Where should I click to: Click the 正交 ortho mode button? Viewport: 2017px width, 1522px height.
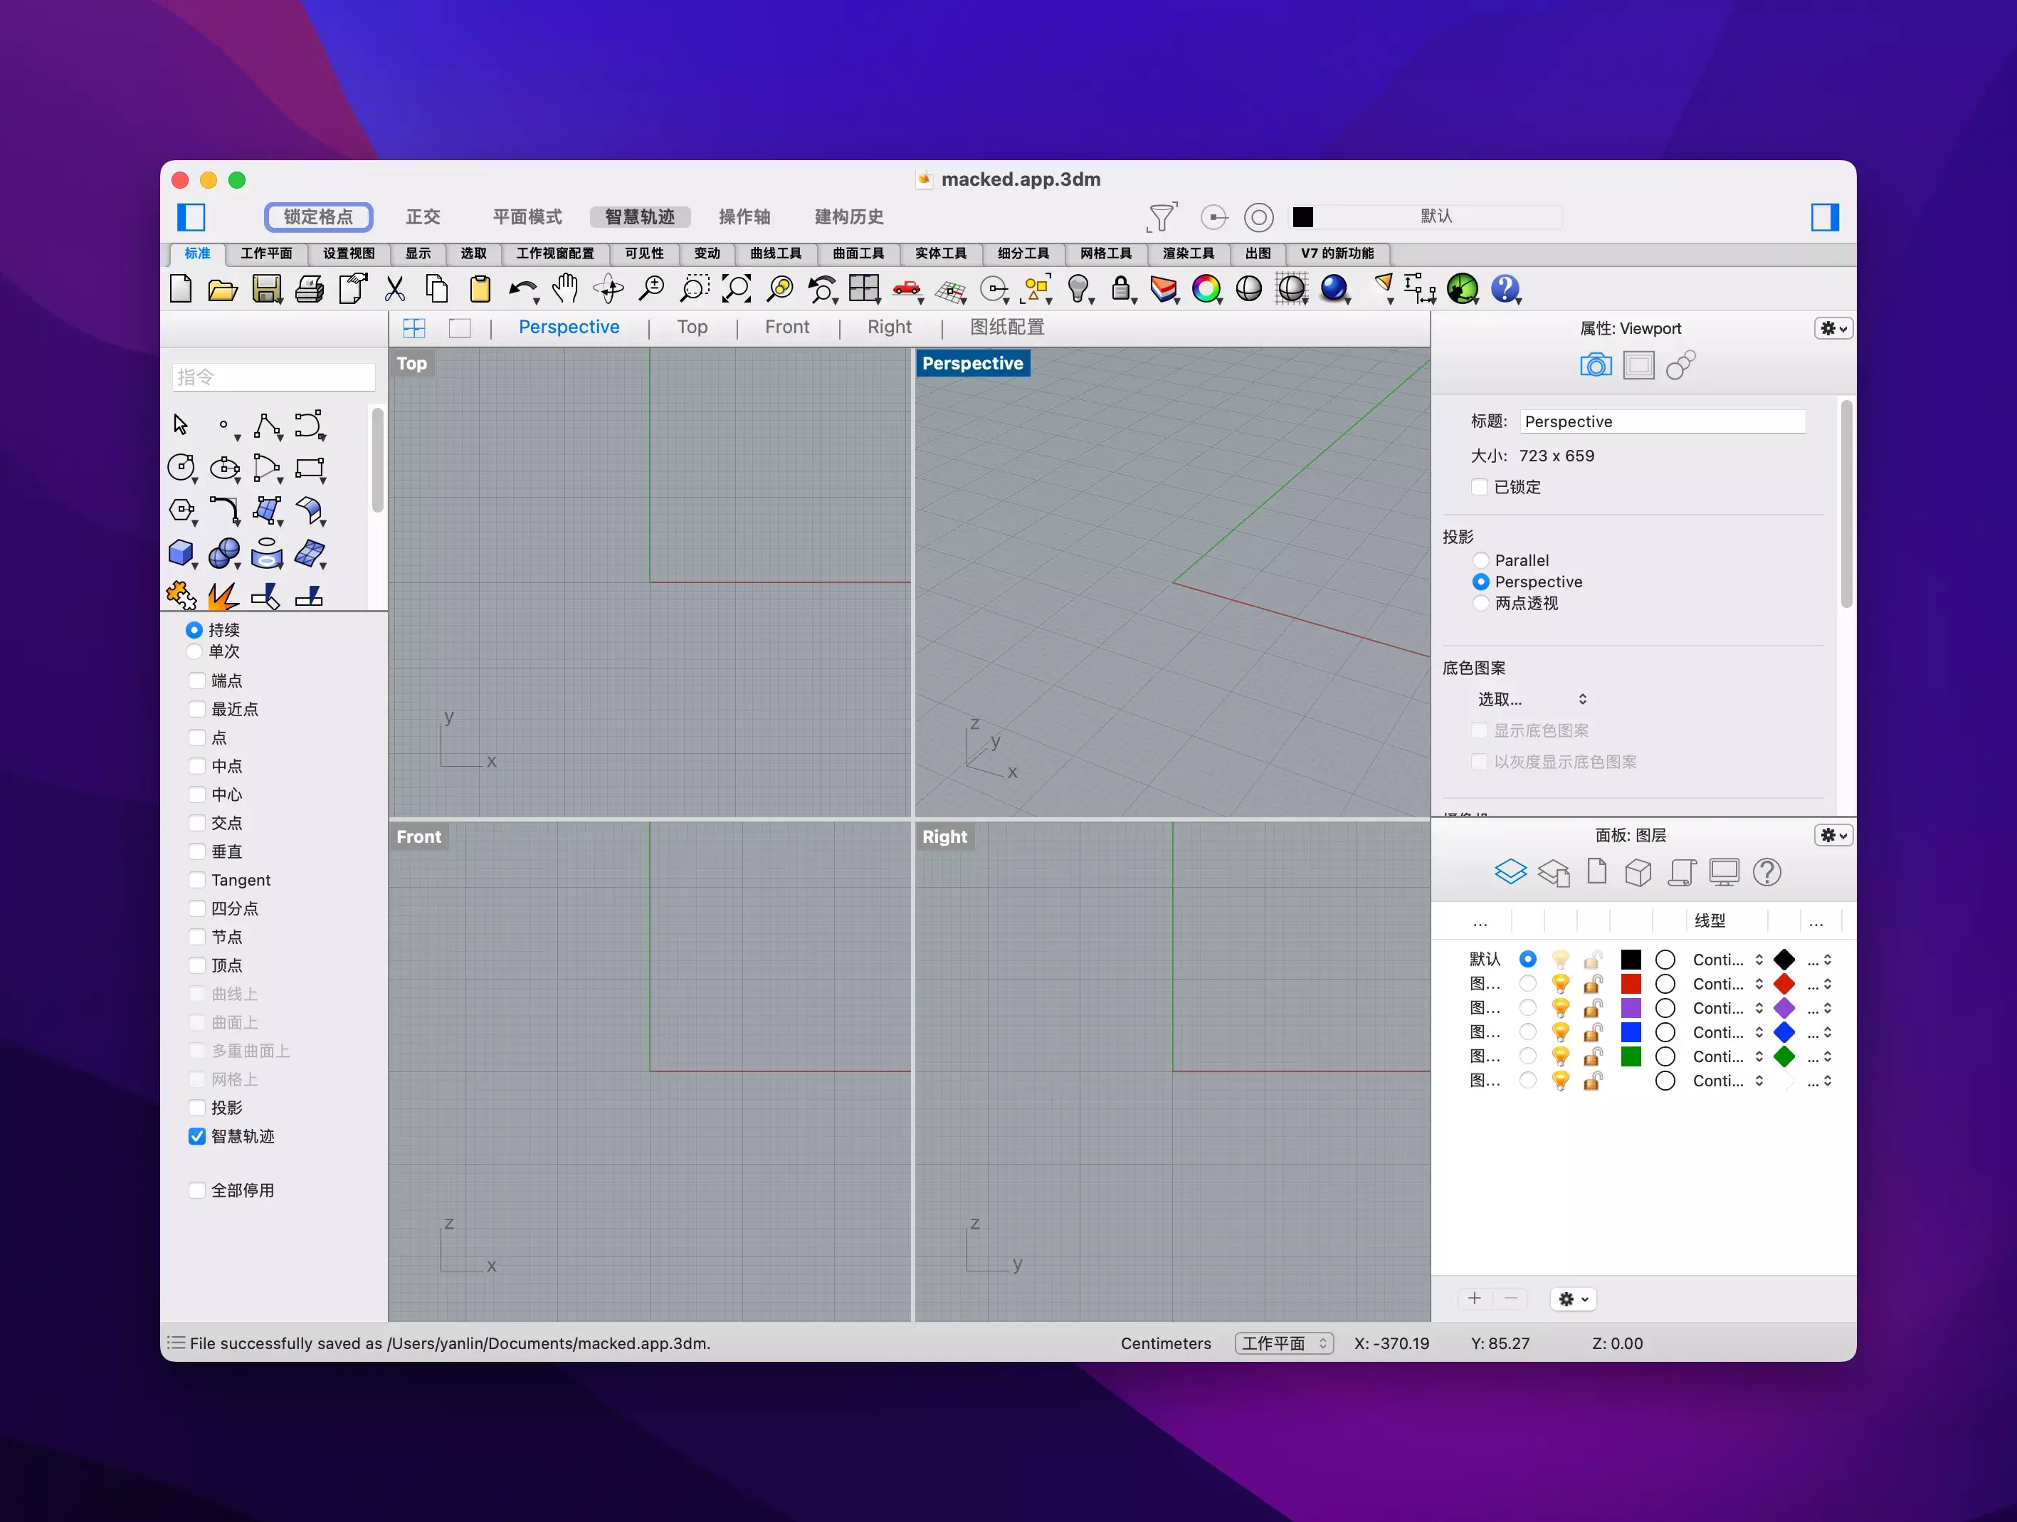(423, 217)
